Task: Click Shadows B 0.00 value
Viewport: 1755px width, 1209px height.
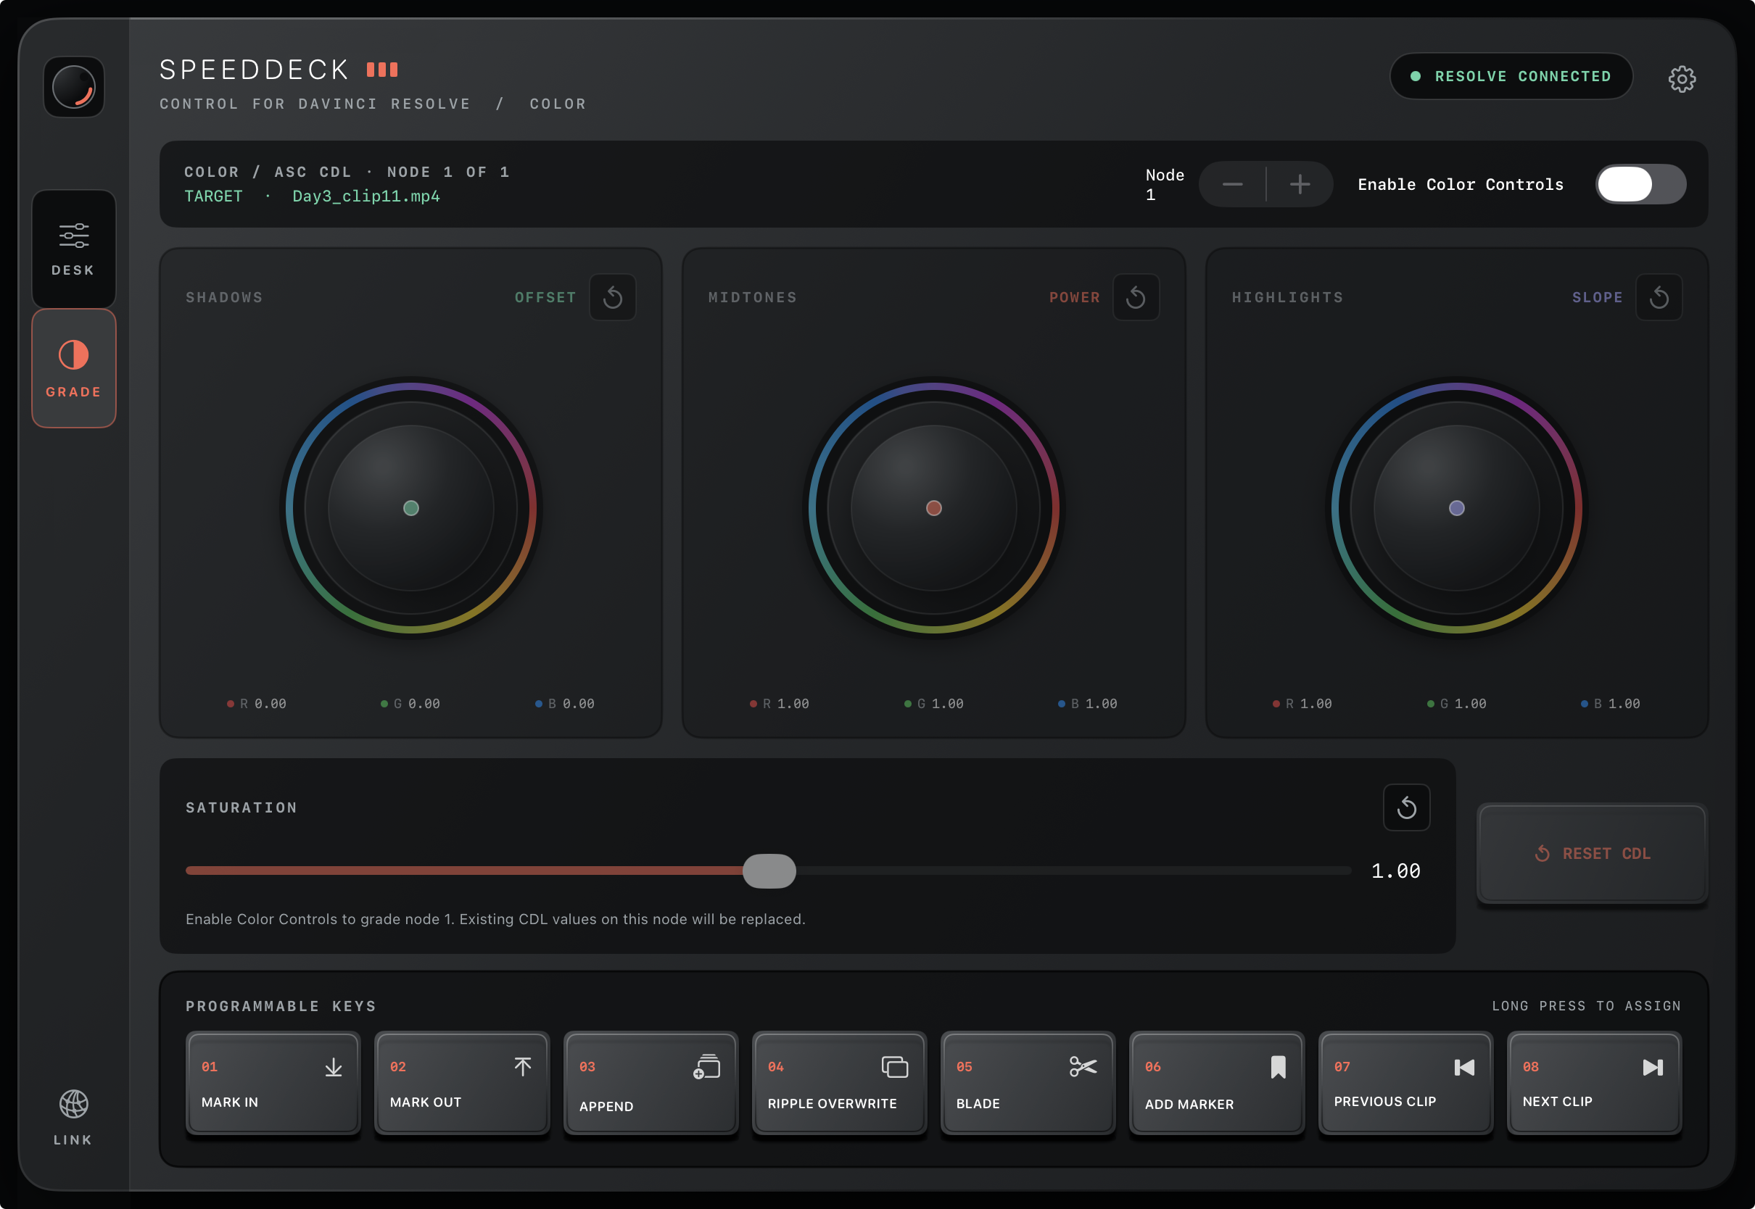Action: tap(565, 704)
